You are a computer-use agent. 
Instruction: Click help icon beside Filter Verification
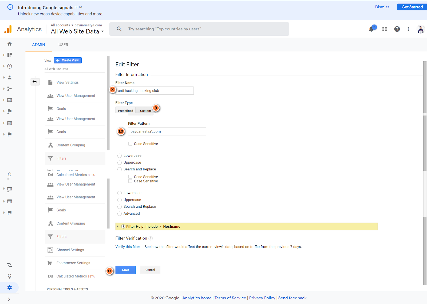(151, 238)
